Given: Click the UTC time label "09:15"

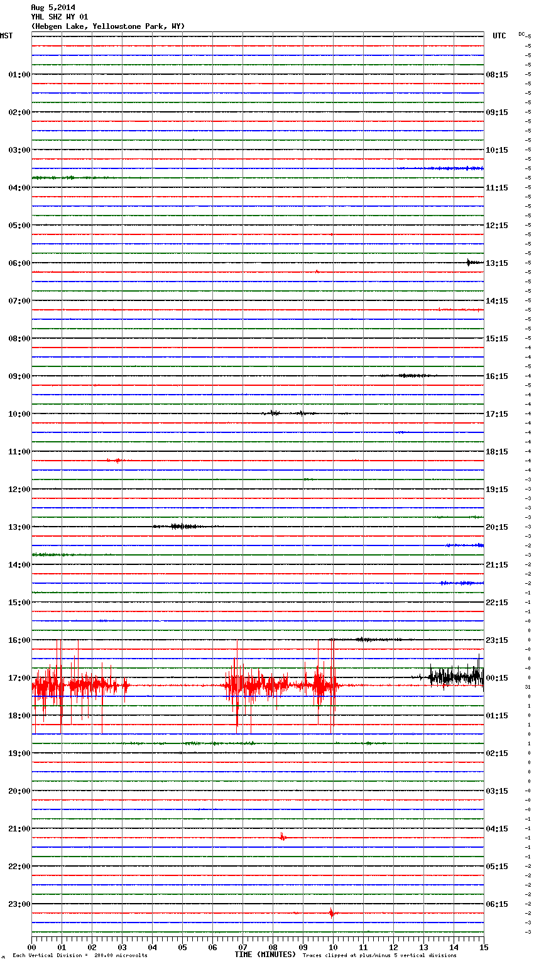Looking at the screenshot, I should [497, 112].
